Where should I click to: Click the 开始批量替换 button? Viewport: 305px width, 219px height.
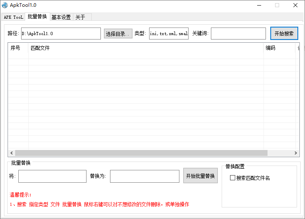tap(201, 176)
